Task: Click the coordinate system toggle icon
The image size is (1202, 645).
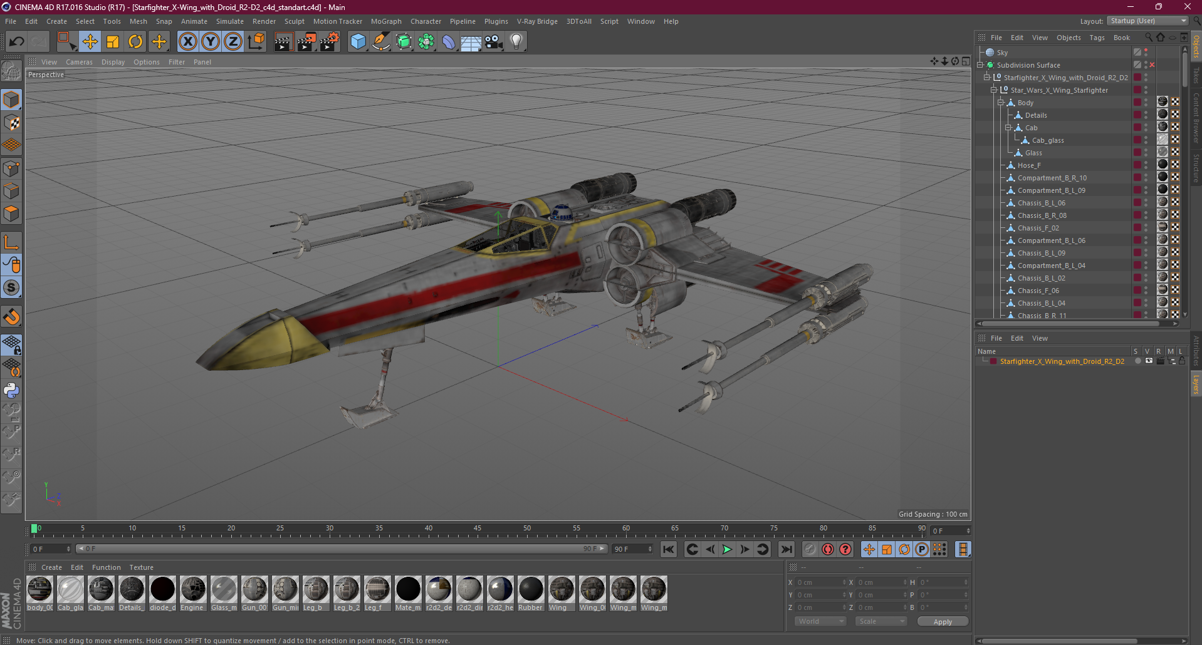Action: coord(256,41)
